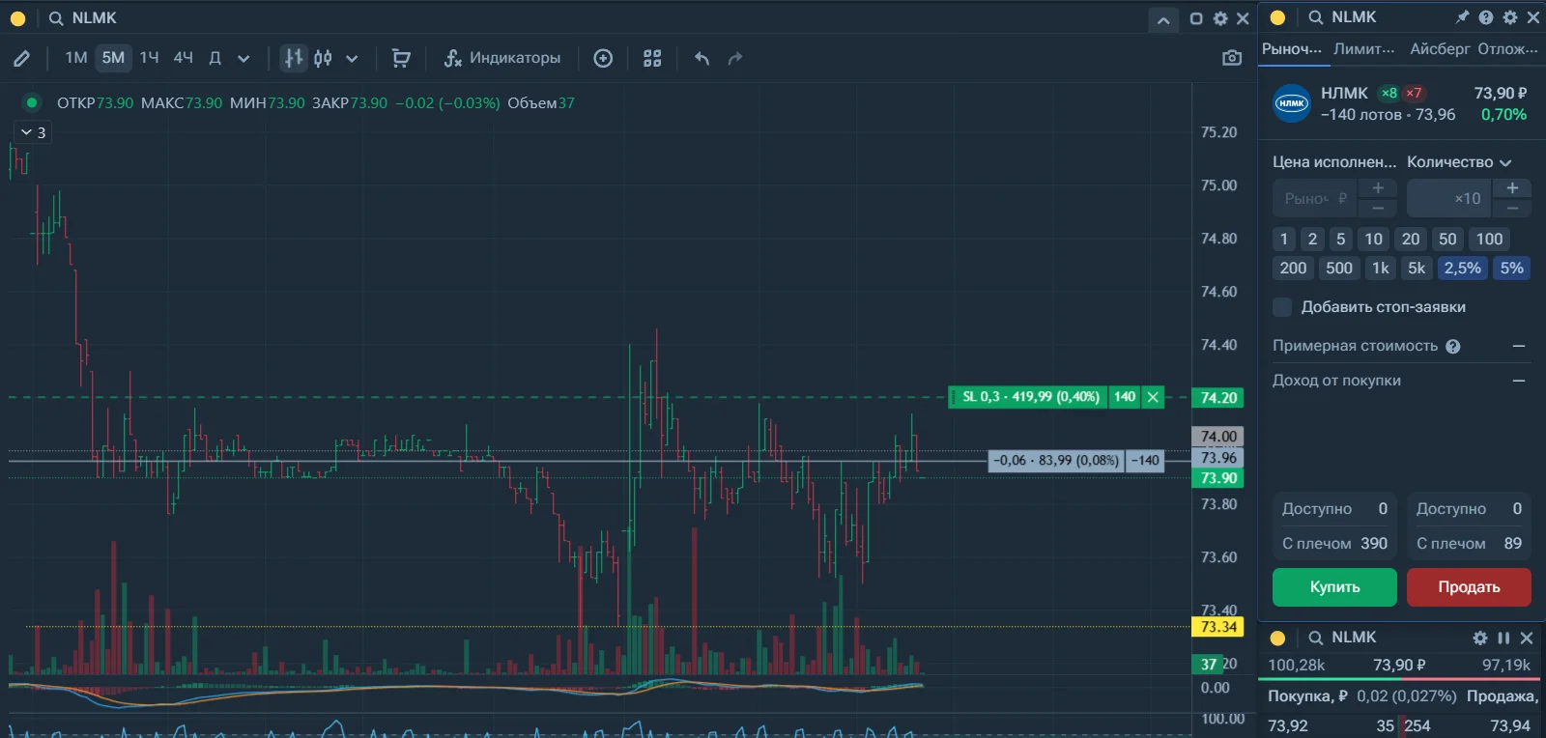Select the 4Ч timeframe

tap(184, 58)
